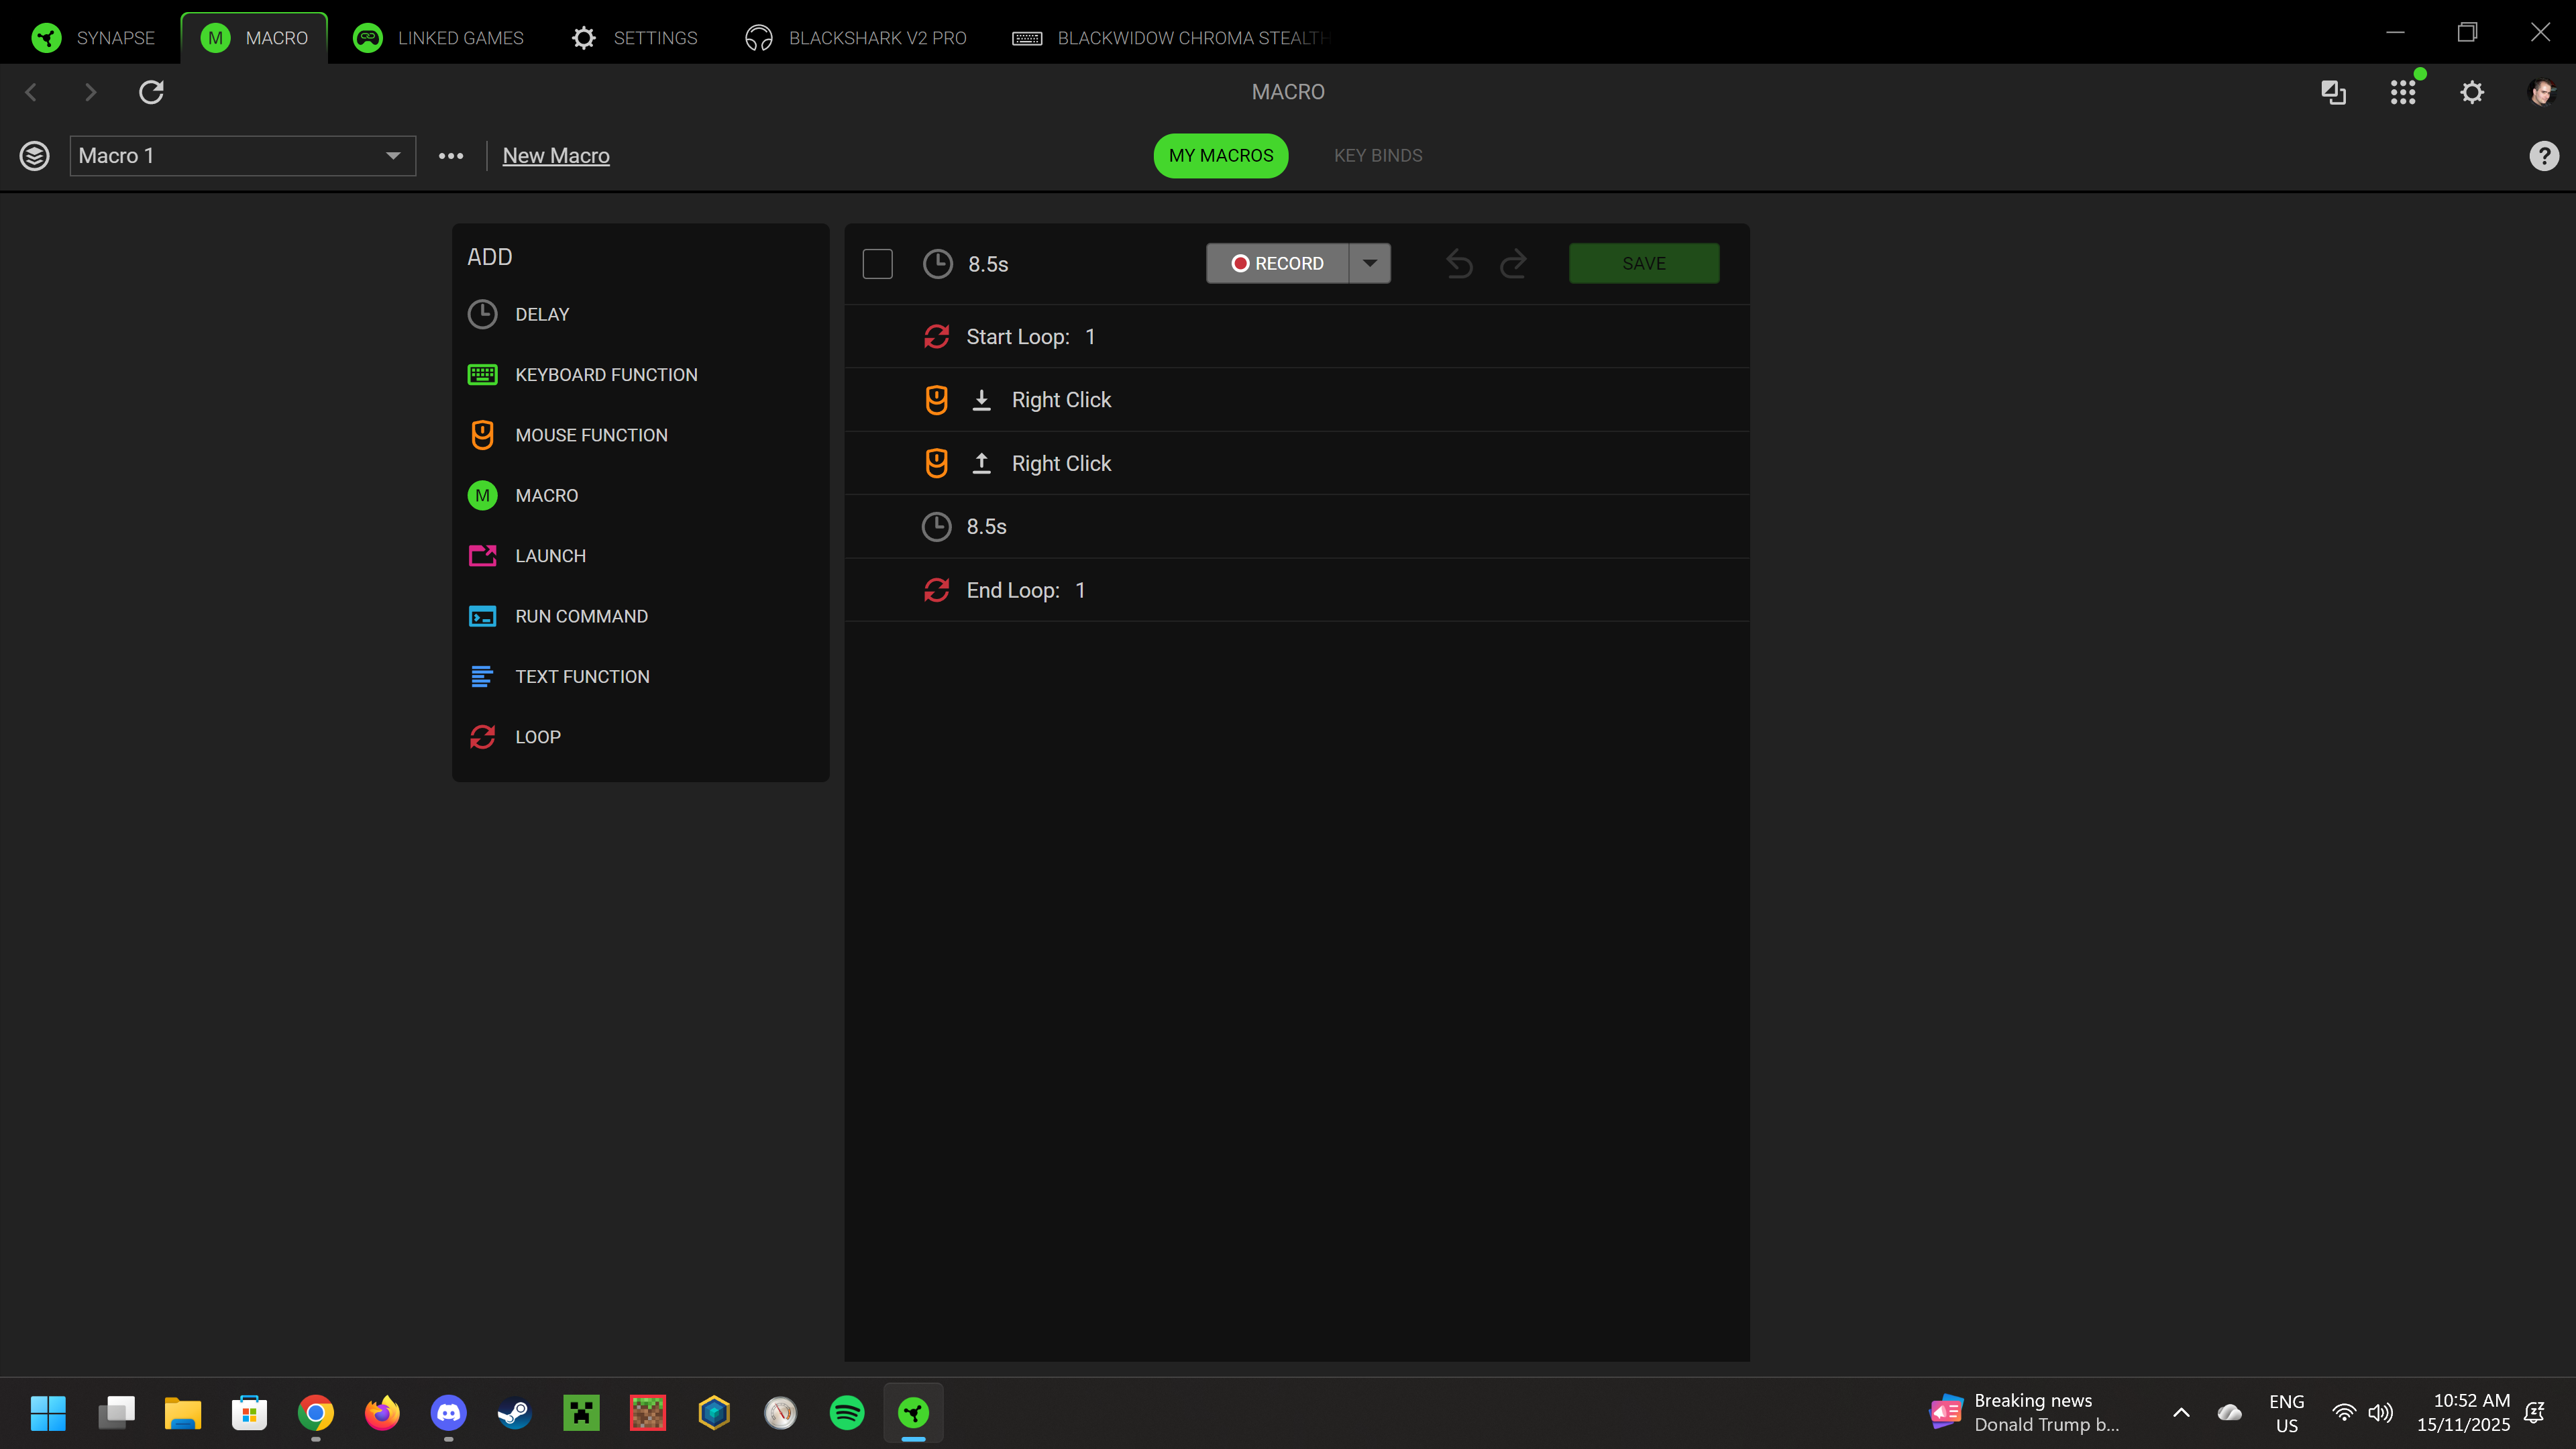Image resolution: width=2576 pixels, height=1449 pixels.
Task: Add a Launch action
Action: click(549, 556)
